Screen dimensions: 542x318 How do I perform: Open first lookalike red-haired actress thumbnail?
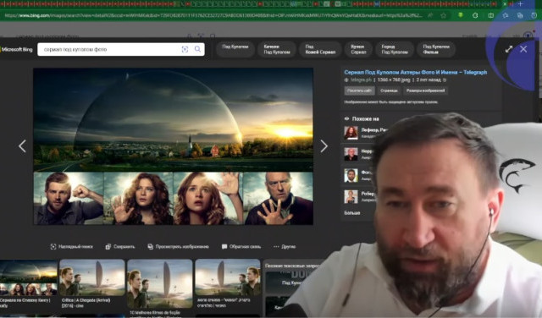point(351,133)
